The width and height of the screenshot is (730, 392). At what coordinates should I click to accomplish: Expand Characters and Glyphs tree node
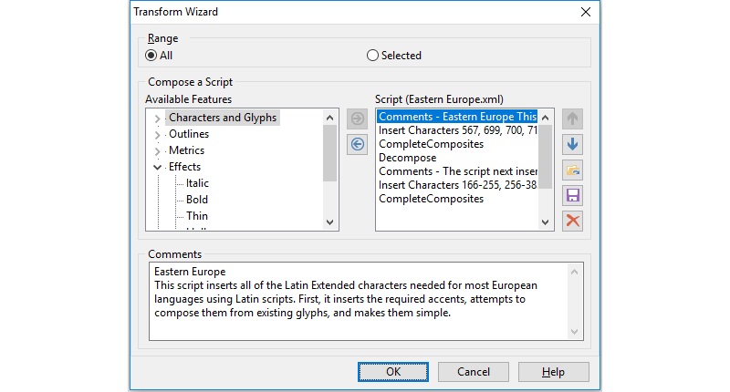157,119
